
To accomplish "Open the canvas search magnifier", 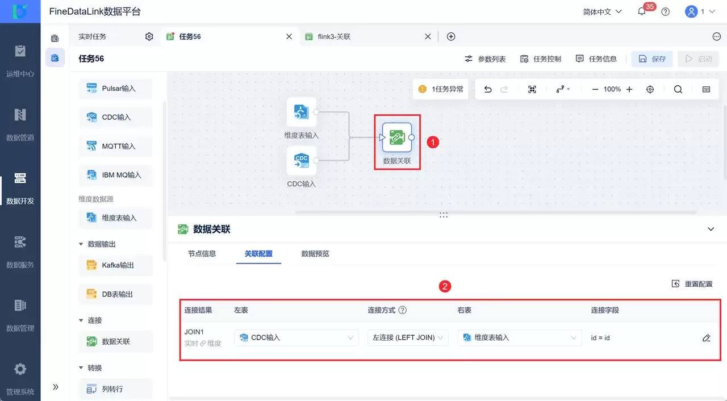I will coord(678,89).
